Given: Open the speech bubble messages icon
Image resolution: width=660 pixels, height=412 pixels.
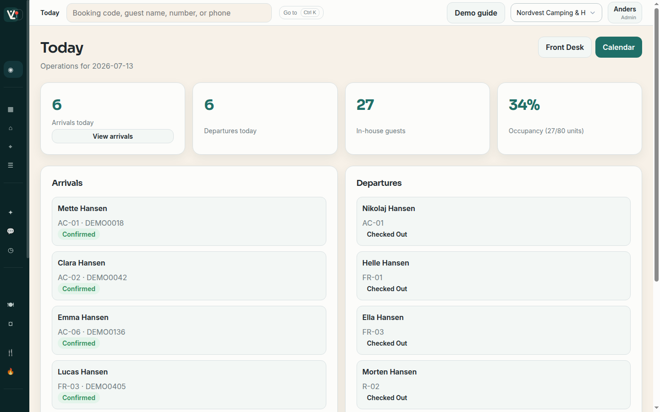Looking at the screenshot, I should 11,231.
